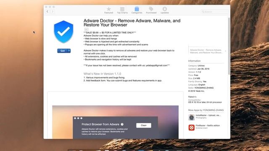Go back with the back arrow
Viewport: 269px width, 151px height.
pos(47,11)
